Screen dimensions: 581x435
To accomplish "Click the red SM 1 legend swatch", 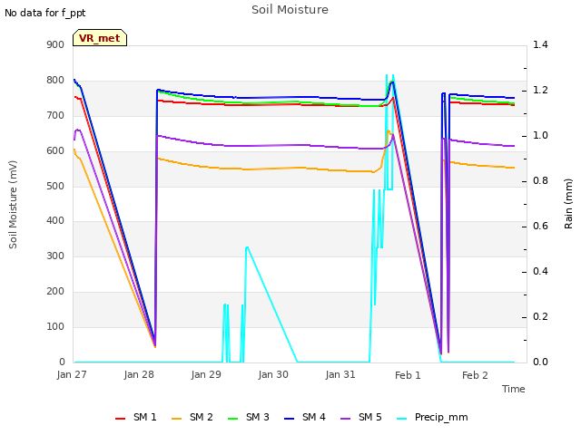I will pos(121,419).
